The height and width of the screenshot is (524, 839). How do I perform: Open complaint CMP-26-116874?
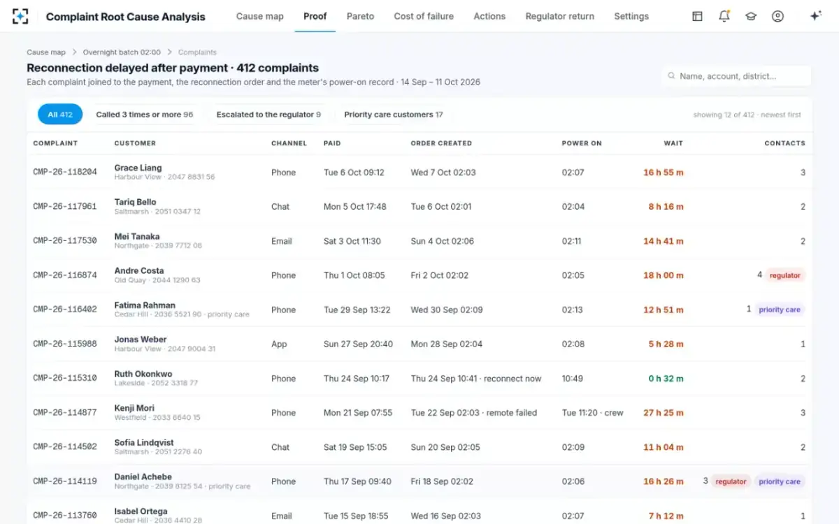pyautogui.click(x=65, y=275)
